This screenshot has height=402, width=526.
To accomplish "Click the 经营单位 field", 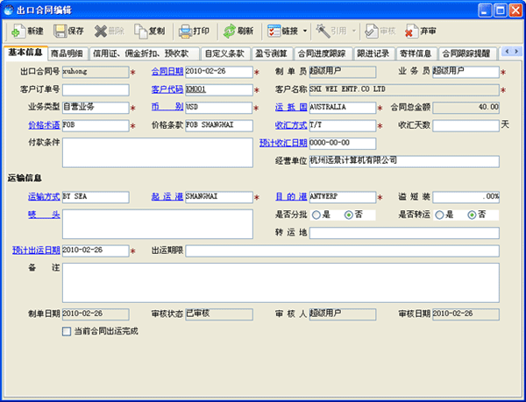I will click(x=404, y=161).
